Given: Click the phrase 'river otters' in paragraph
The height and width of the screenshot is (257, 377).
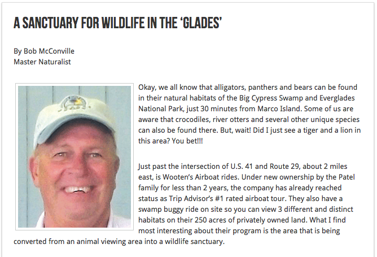Looking at the screenshot, I should point(233,120).
